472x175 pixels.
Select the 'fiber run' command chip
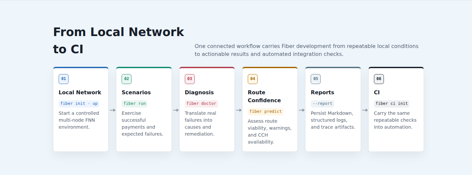tap(134, 104)
